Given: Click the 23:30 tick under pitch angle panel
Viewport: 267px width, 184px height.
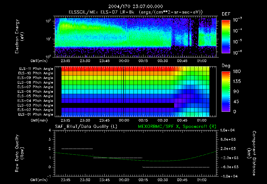Looking at the screenshot, I should (85, 121).
